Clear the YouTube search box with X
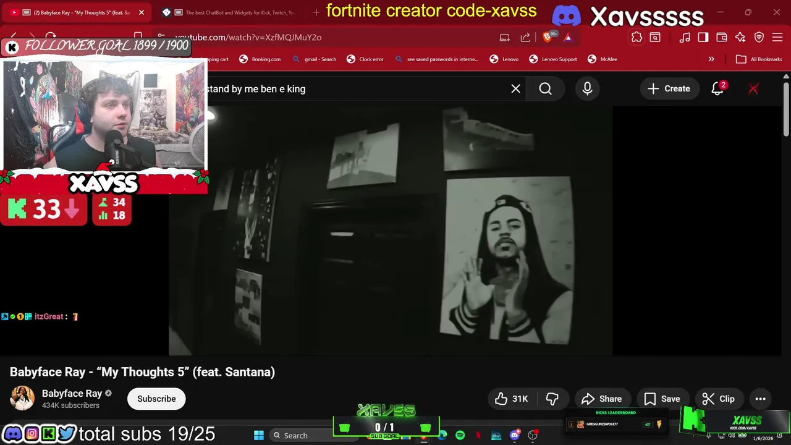This screenshot has height=445, width=791. pos(515,89)
